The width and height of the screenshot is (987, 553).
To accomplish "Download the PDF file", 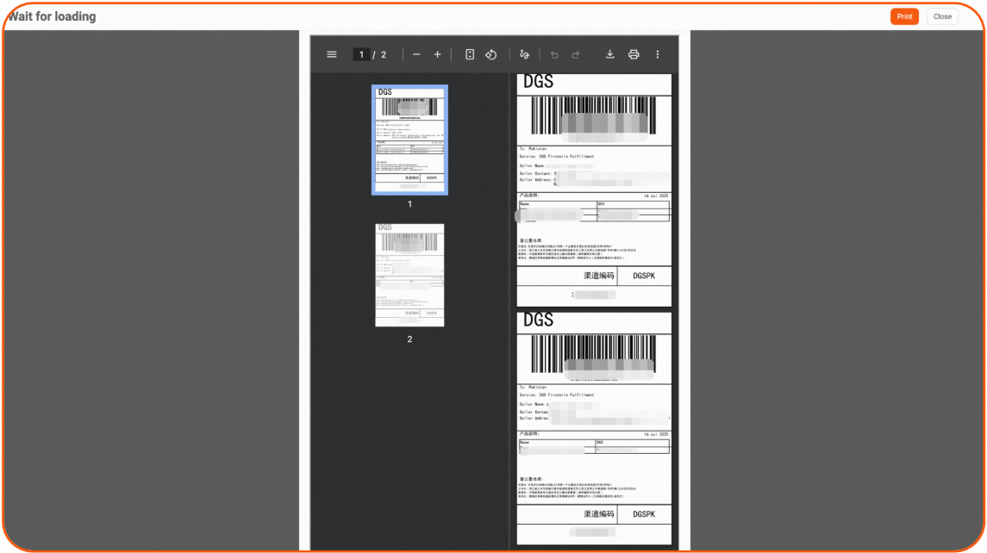I will pos(610,54).
